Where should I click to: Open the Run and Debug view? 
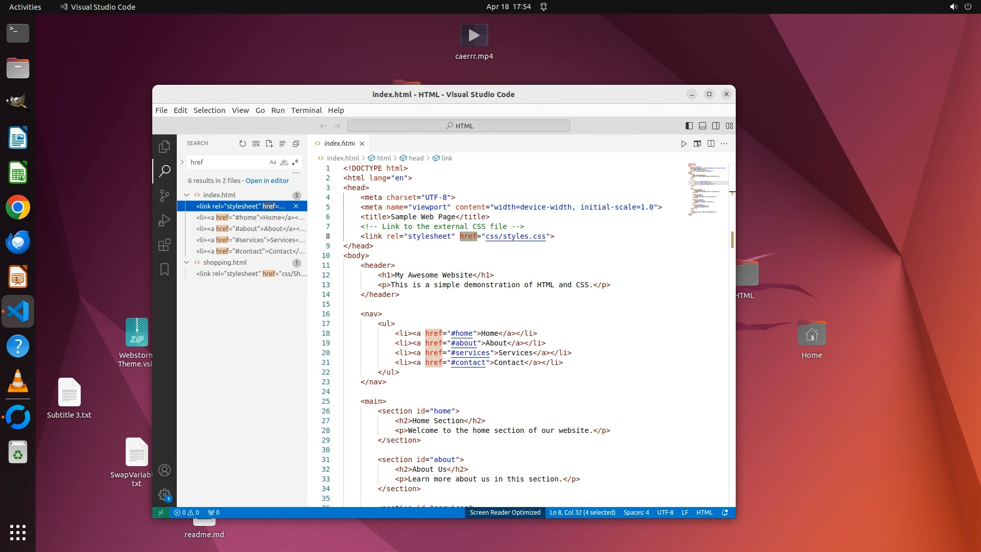(x=164, y=220)
